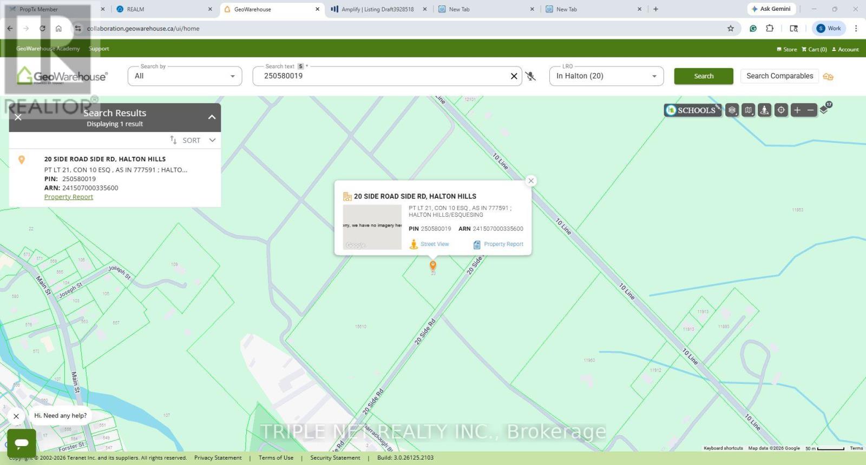Bookmark this page with star icon
The image size is (866, 465).
(731, 29)
